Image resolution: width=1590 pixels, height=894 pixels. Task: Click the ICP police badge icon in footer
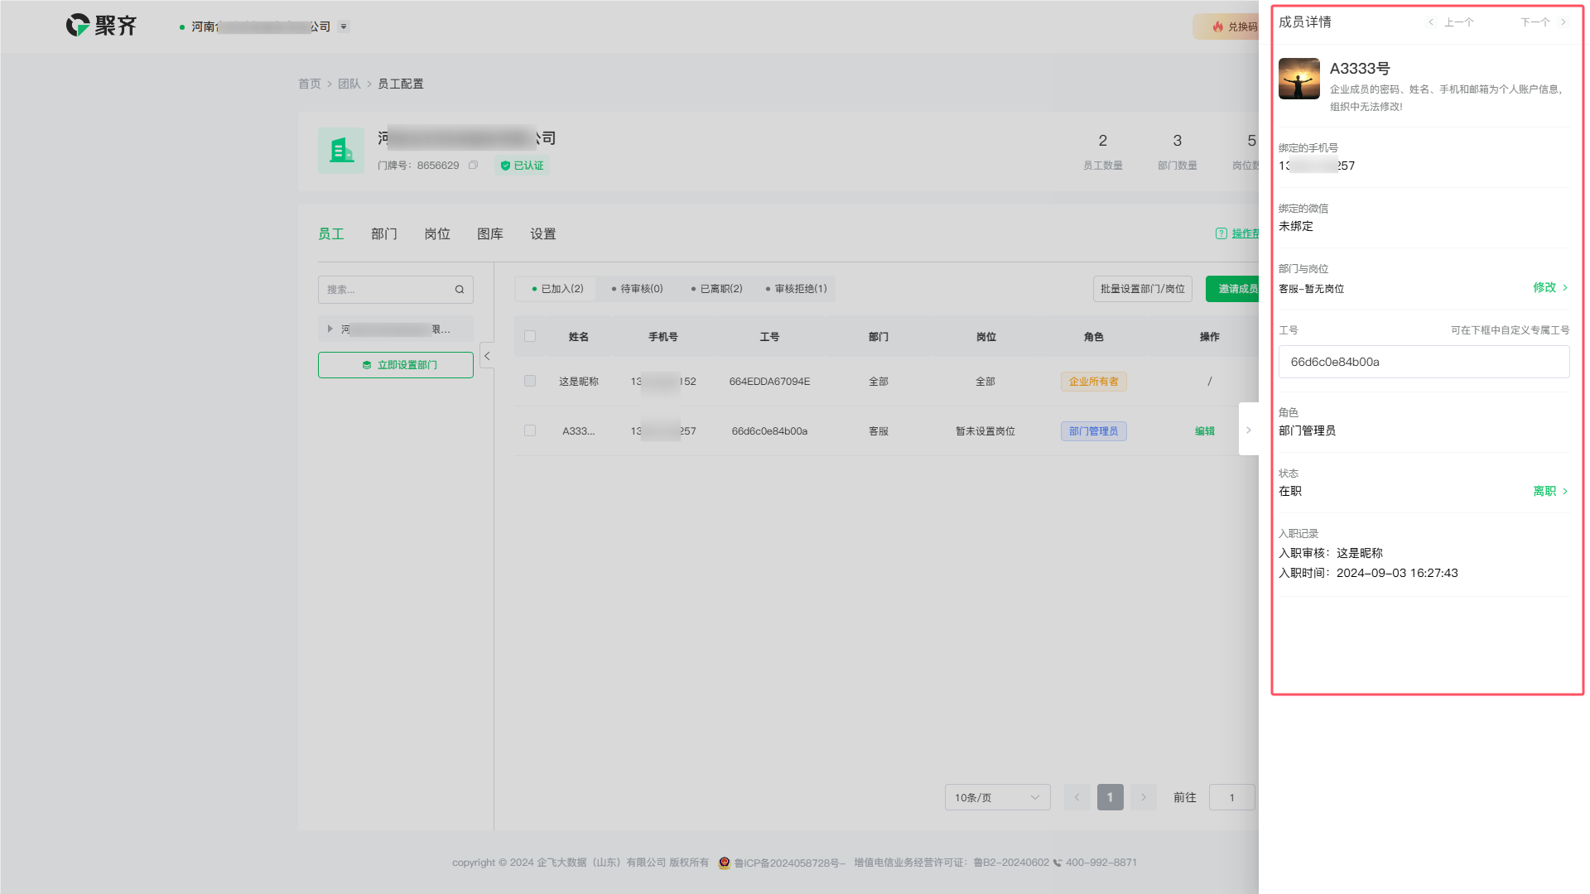(x=725, y=863)
